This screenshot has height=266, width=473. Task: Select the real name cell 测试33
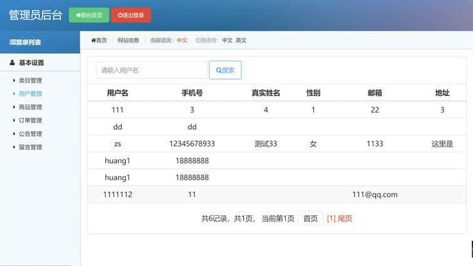point(266,144)
